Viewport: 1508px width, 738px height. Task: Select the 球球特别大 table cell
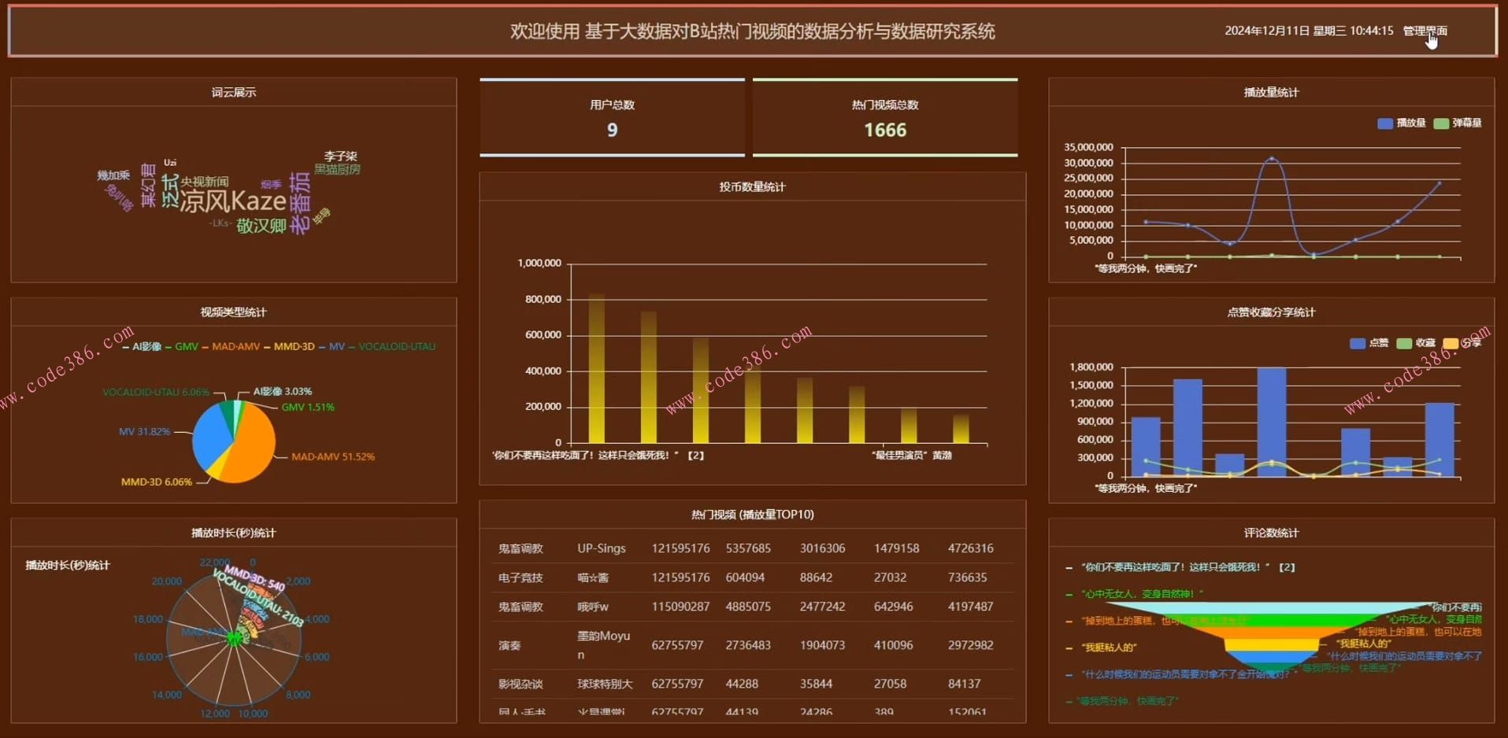[605, 684]
